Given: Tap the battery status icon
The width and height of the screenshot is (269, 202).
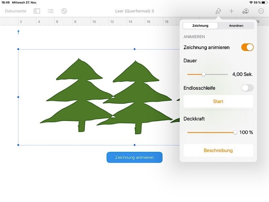Looking at the screenshot, I should pyautogui.click(x=264, y=3).
